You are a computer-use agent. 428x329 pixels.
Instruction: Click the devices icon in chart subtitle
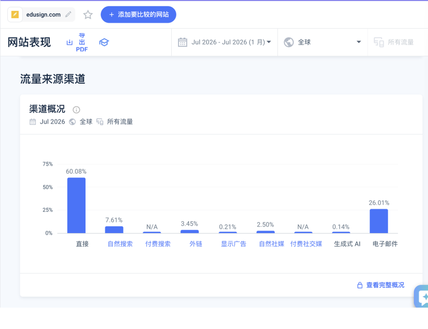click(x=100, y=122)
